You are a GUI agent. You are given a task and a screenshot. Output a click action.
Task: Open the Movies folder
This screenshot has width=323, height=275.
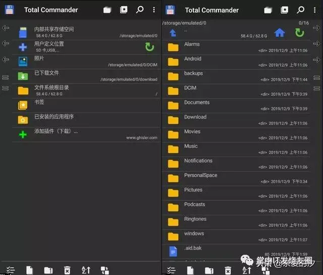click(237, 135)
